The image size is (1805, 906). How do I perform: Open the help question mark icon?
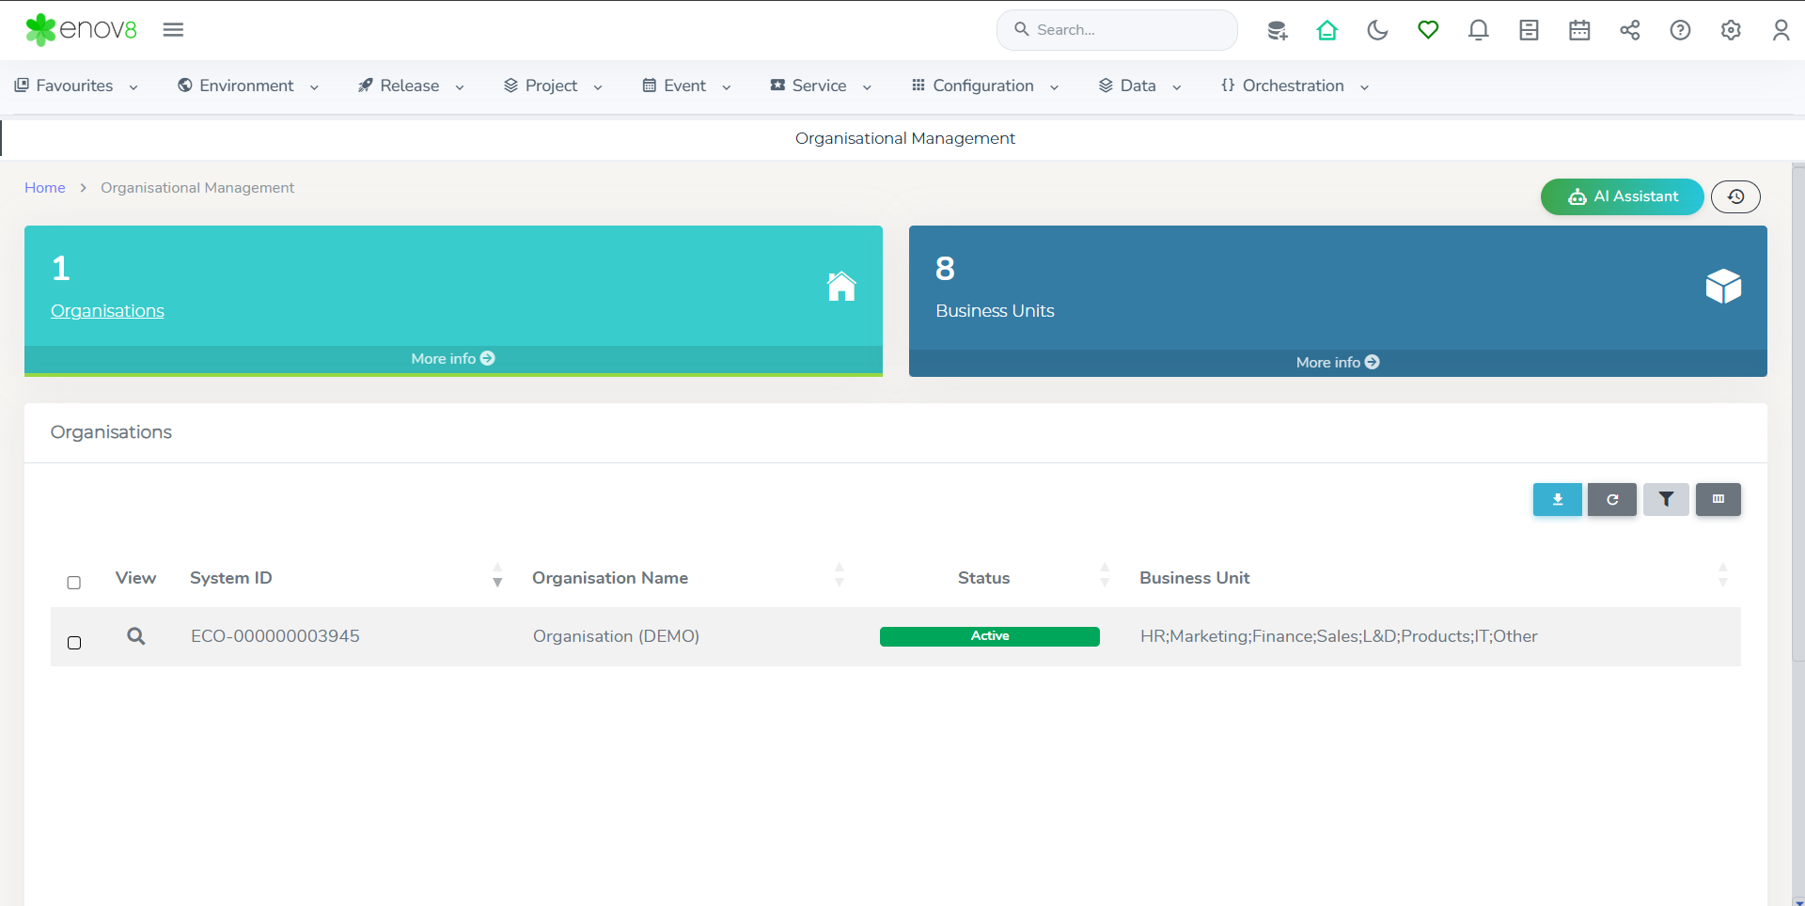(1680, 30)
